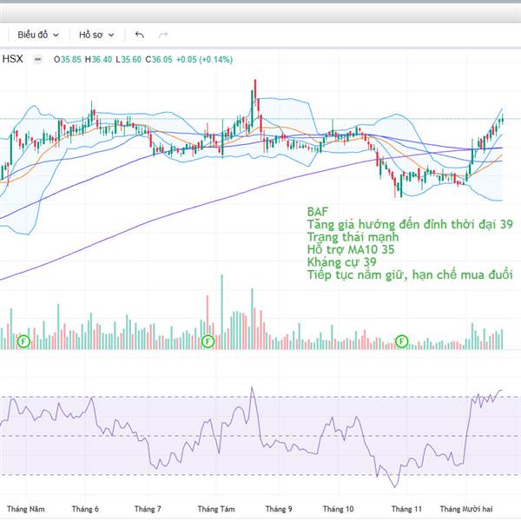This screenshot has height=521, width=521.
Task: Click the Tháng 9 time axis label
Action: coord(279,509)
